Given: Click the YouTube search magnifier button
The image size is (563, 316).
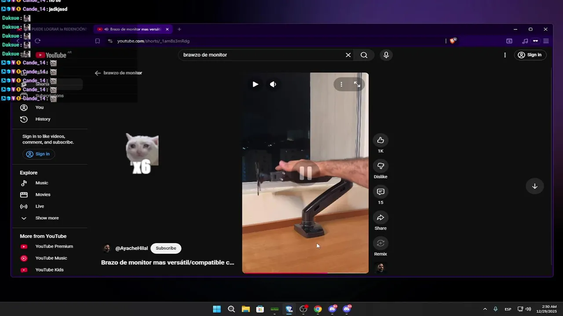Looking at the screenshot, I should (364, 55).
